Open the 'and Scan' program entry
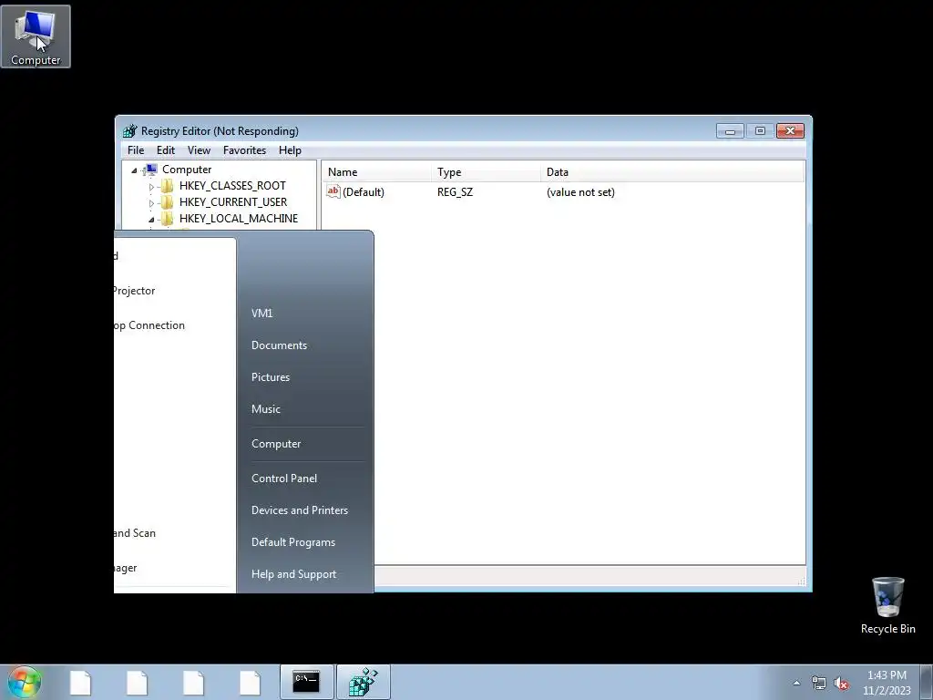This screenshot has height=700, width=933. [135, 533]
